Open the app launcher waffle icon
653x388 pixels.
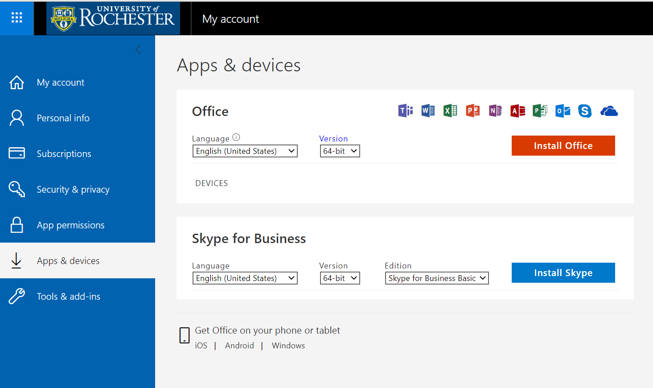(17, 18)
